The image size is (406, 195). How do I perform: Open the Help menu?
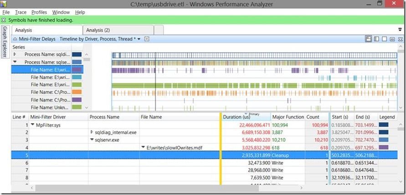(80, 12)
